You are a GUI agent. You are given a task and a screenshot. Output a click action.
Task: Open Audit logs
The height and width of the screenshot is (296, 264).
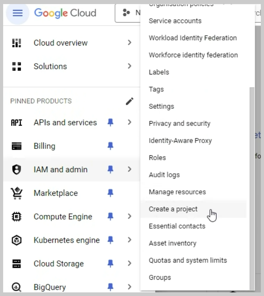164,175
